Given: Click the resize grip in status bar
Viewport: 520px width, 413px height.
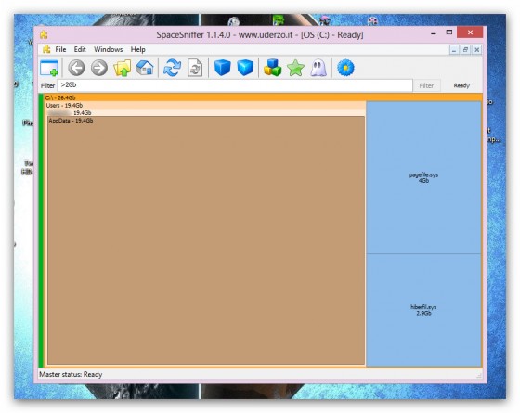Looking at the screenshot, I should (479, 375).
